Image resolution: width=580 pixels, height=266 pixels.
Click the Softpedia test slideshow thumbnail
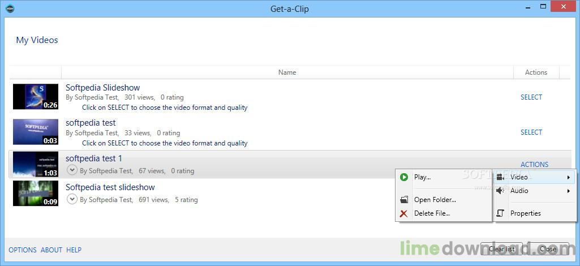pyautogui.click(x=36, y=193)
